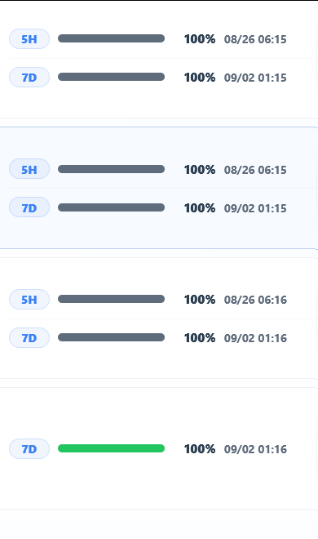This screenshot has height=539, width=318.
Task: Click the 08/26 06:16 reset timestamp
Action: click(x=255, y=300)
